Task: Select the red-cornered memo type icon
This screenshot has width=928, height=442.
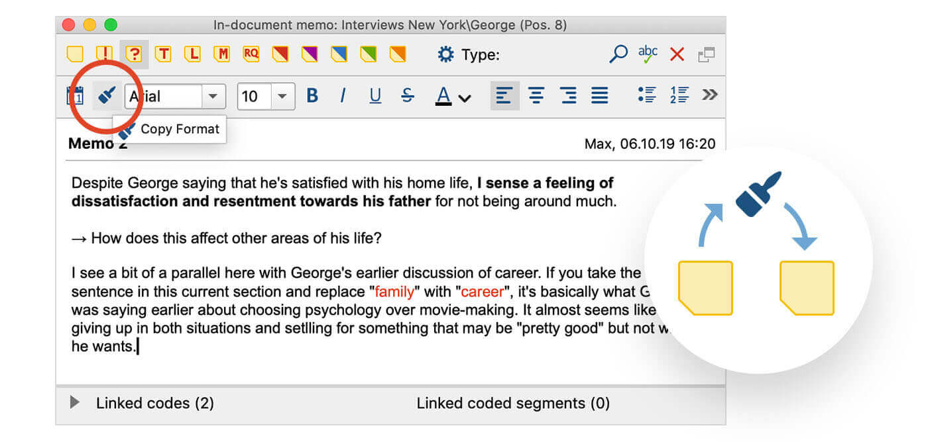Action: tap(280, 54)
